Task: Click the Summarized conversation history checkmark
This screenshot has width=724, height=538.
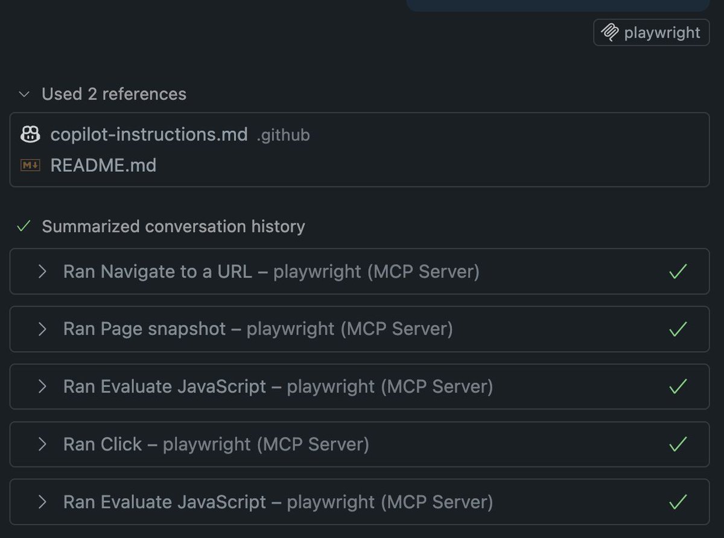Action: [x=24, y=227]
